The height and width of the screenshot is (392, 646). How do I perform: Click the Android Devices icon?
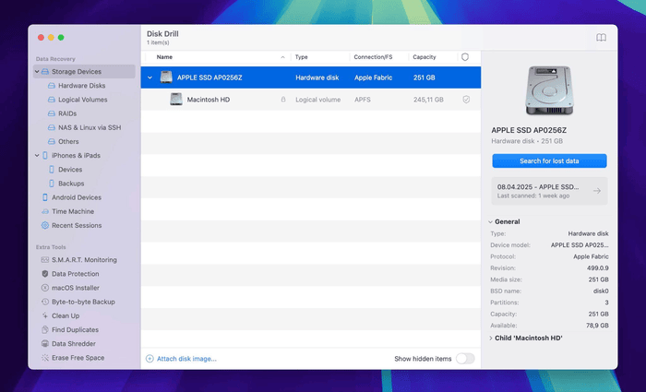pos(45,197)
